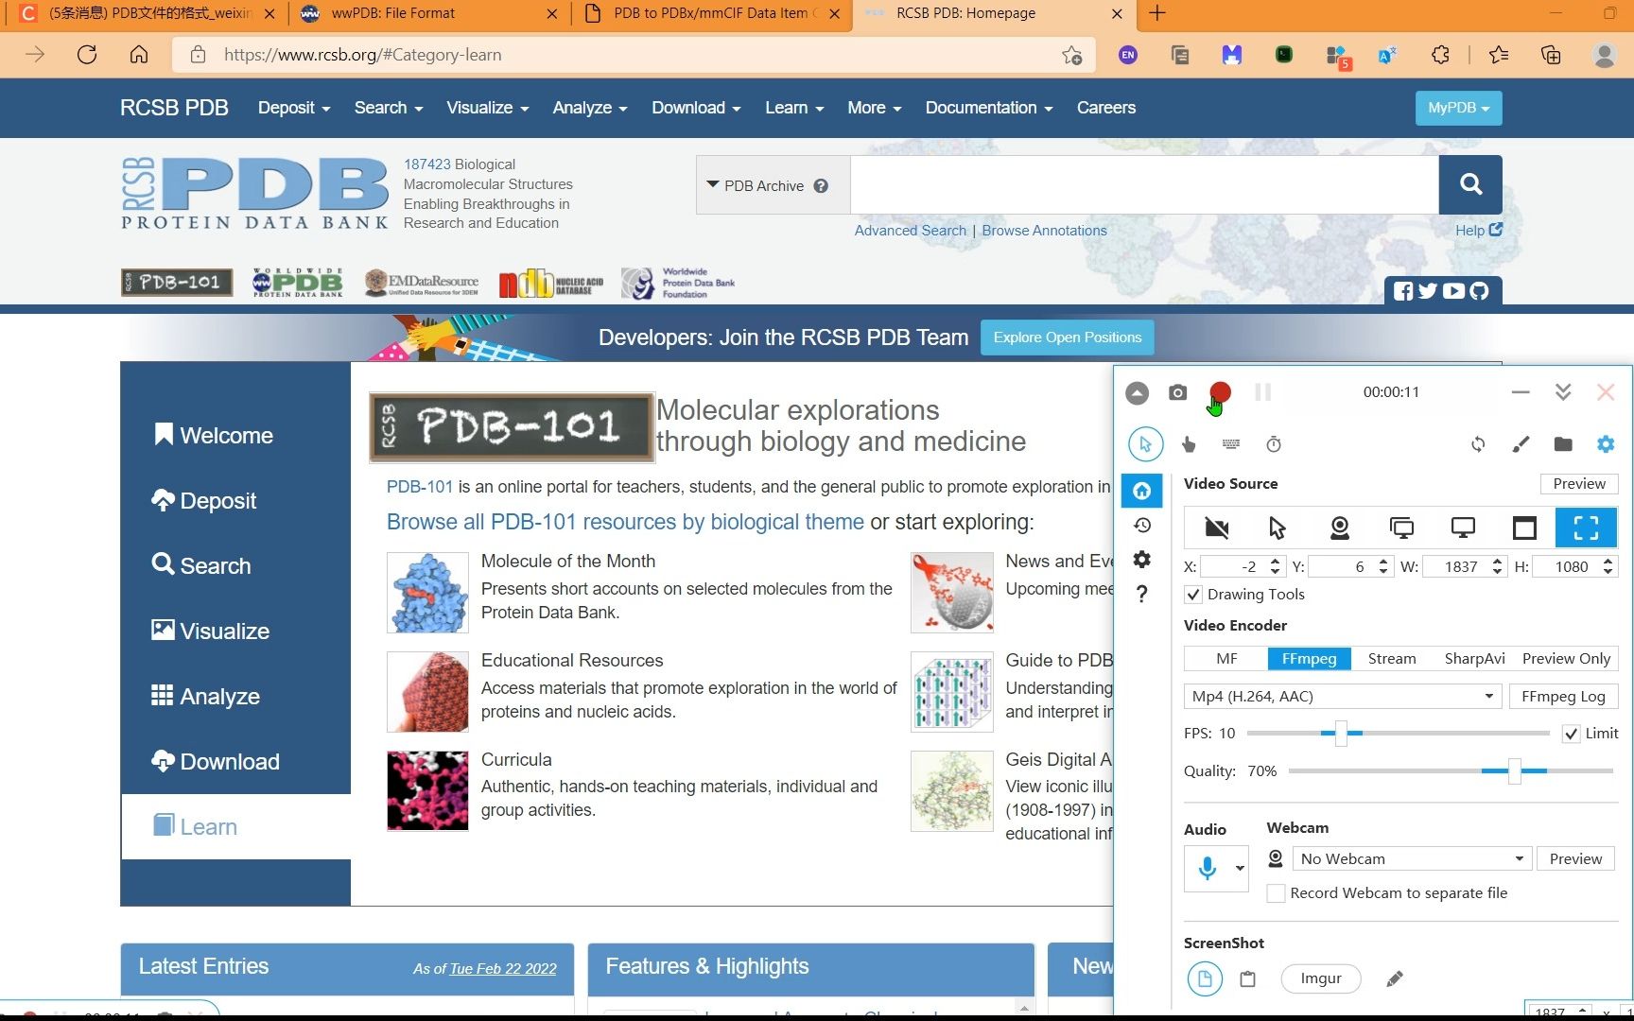Select the region video source icon
1634x1021 pixels.
[1586, 528]
